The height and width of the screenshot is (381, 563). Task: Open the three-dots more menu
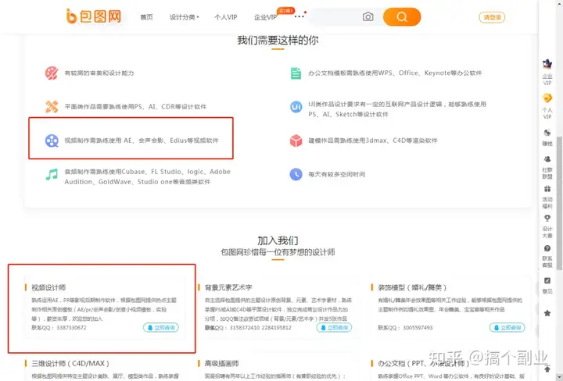pos(299,16)
